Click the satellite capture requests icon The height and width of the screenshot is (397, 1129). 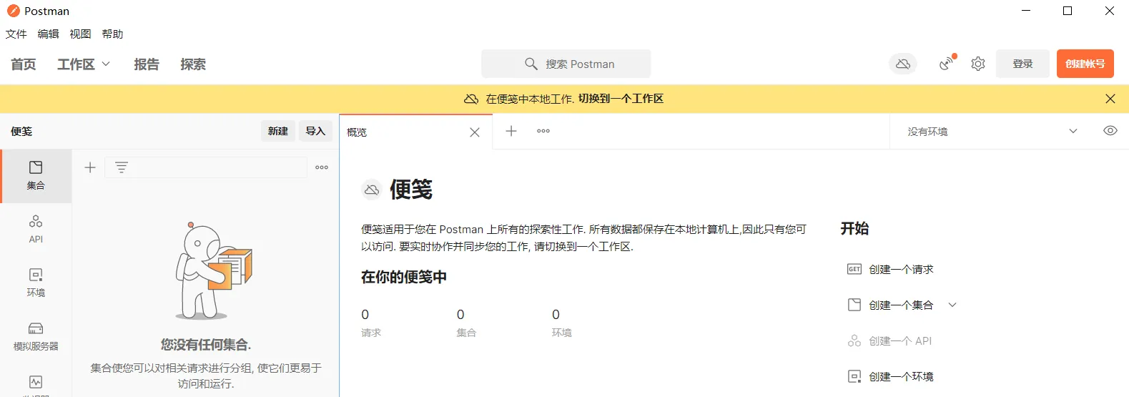pyautogui.click(x=947, y=64)
